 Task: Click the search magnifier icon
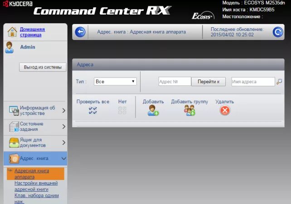pyautogui.click(x=279, y=81)
